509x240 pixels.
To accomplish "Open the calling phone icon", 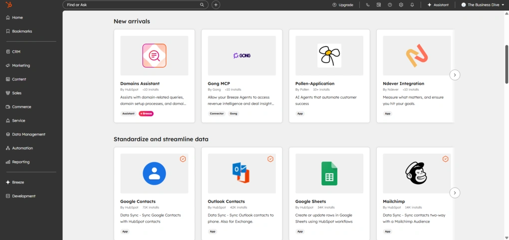I will point(367,5).
